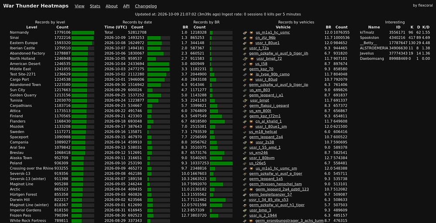Open the API navigation link
The width and height of the screenshot is (436, 223).
coord(126,6)
